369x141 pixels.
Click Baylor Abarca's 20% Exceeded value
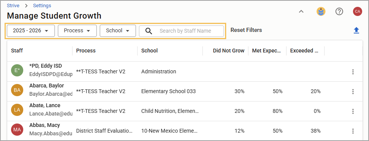click(316, 91)
